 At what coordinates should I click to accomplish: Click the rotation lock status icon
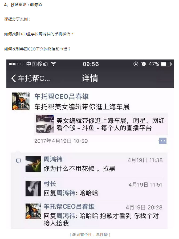click(136, 64)
